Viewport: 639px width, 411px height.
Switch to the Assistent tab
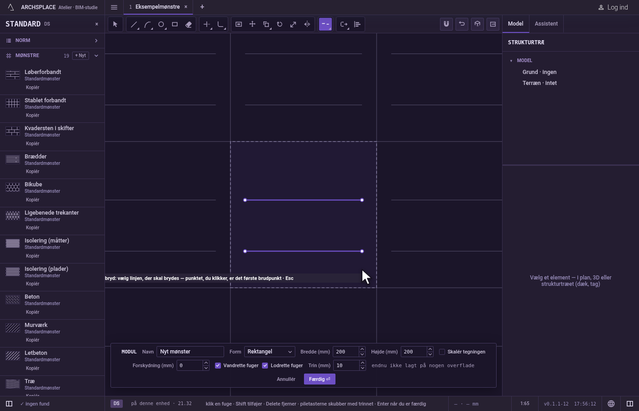pos(546,24)
